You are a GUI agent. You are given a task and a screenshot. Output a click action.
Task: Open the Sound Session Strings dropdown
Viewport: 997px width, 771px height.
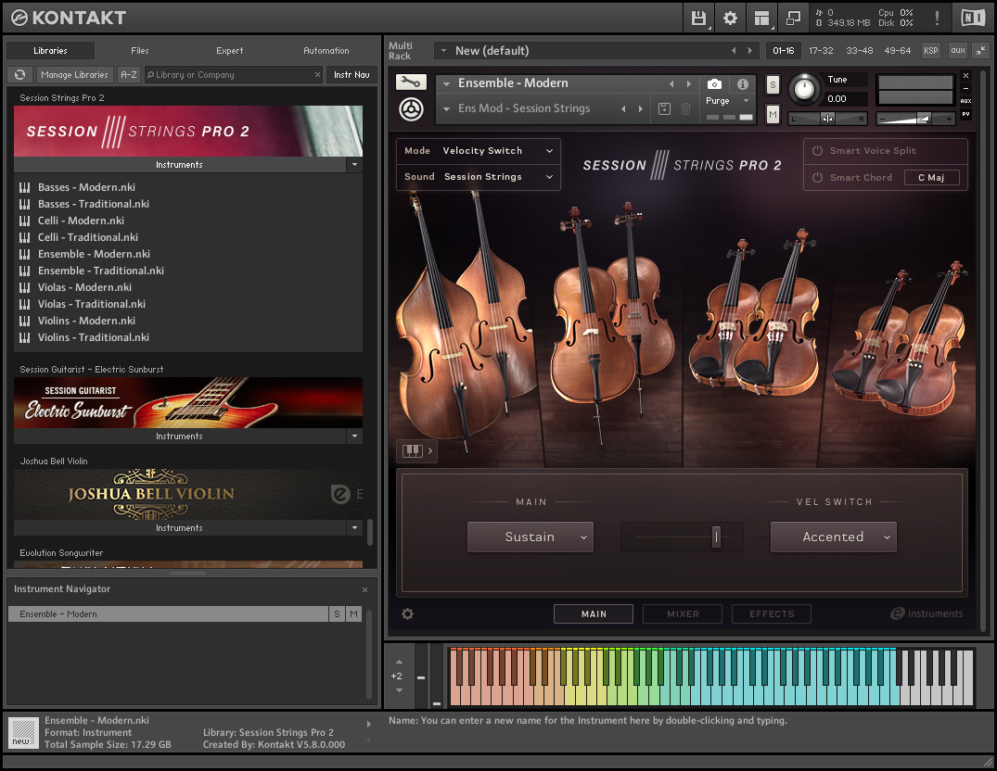click(479, 177)
